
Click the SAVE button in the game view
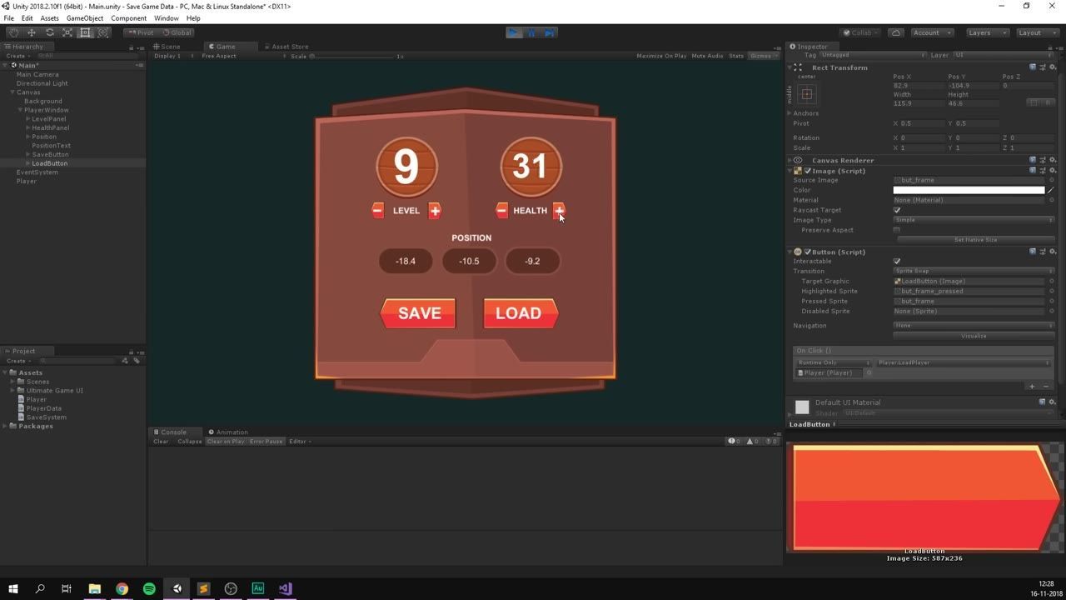[418, 313]
